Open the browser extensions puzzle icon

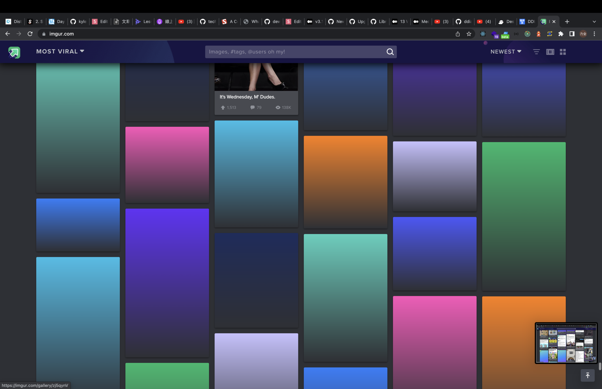click(x=561, y=34)
